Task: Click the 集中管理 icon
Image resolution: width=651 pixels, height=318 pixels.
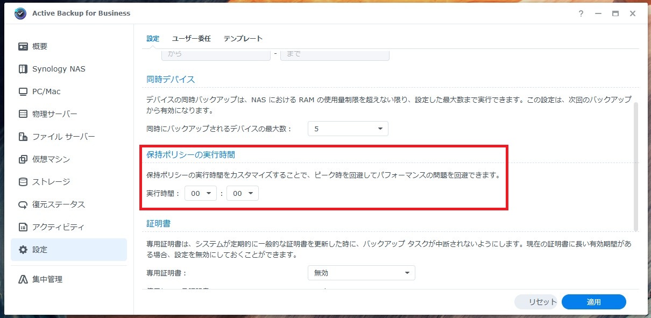Action: pos(23,279)
